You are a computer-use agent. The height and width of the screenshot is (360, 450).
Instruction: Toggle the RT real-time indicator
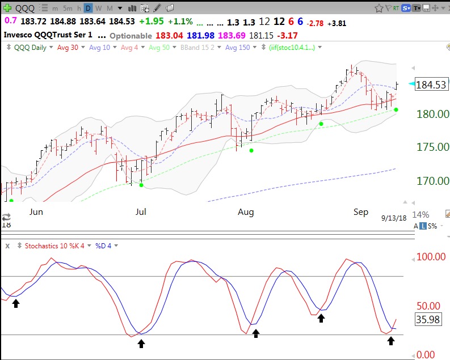[x=396, y=8]
